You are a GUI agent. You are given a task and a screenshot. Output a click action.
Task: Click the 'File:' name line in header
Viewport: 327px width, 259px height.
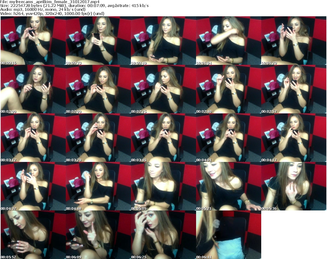50,2
